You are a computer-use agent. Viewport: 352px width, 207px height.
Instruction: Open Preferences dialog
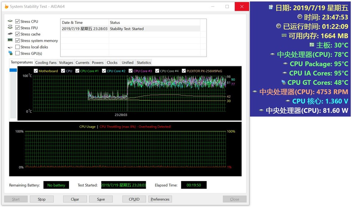pyautogui.click(x=160, y=199)
